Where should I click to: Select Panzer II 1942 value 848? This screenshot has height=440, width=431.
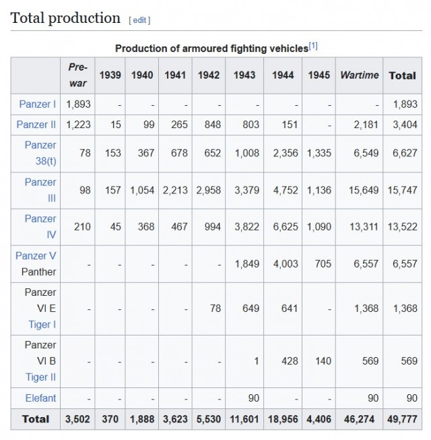pos(213,125)
